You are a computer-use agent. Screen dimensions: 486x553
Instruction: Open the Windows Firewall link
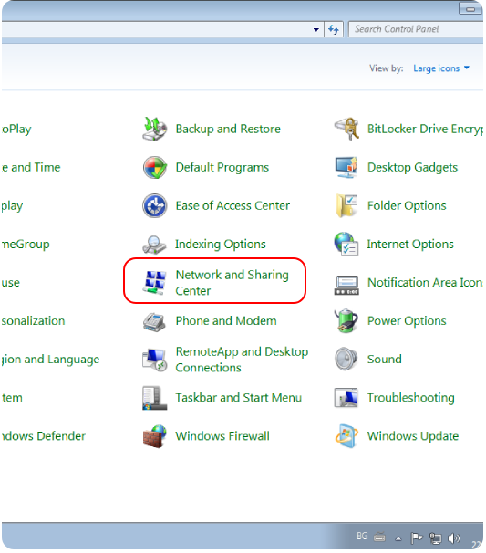[222, 436]
